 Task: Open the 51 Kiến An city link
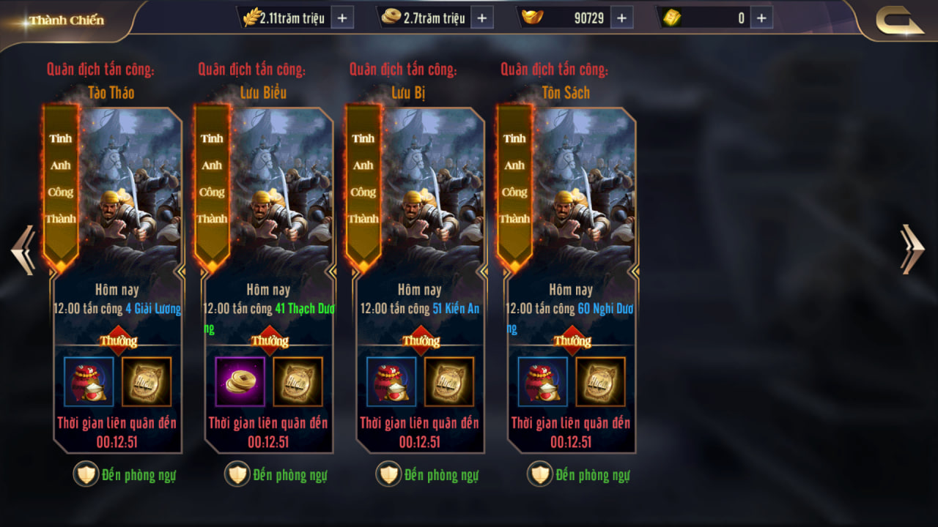456,309
